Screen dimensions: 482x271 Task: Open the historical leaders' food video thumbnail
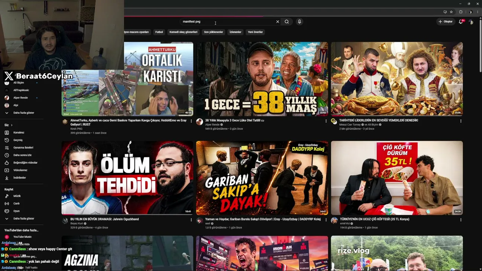pos(397,79)
